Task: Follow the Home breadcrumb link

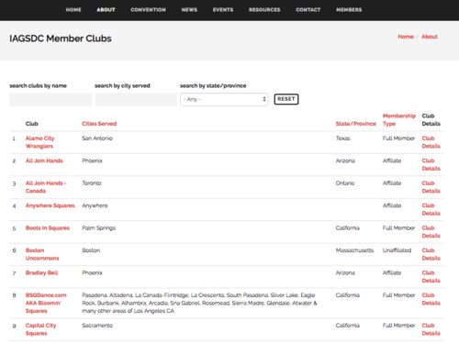Action: [406, 37]
